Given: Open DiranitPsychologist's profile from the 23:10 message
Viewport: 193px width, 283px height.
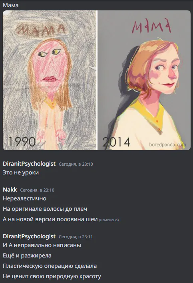Looking at the screenshot, I should (29, 164).
